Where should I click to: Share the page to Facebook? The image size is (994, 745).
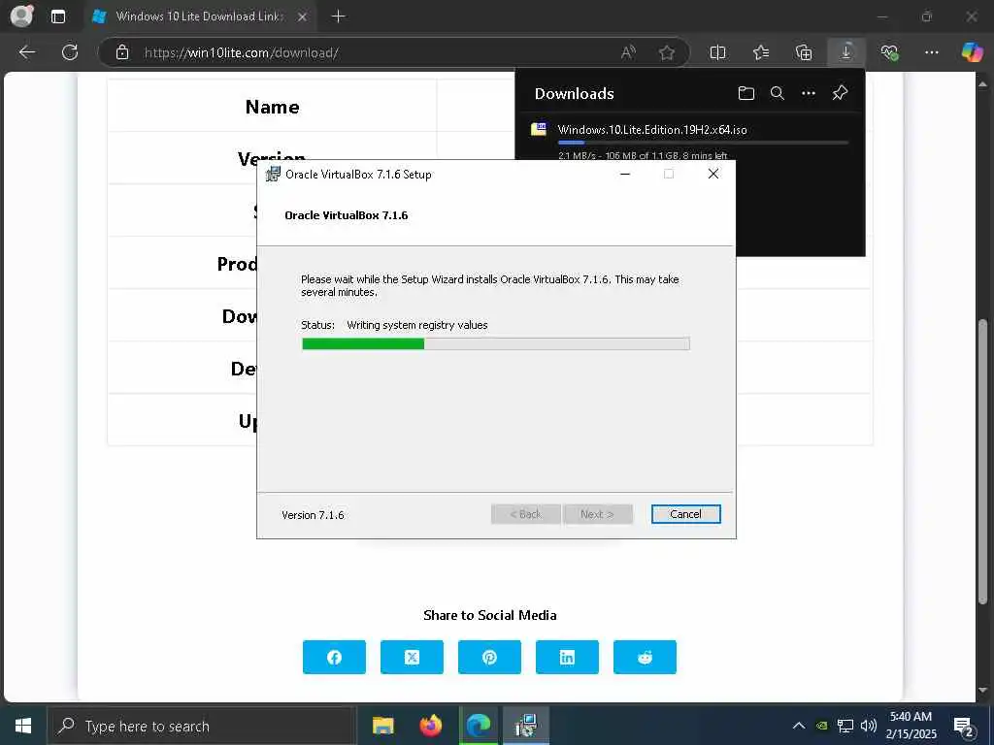tap(334, 658)
